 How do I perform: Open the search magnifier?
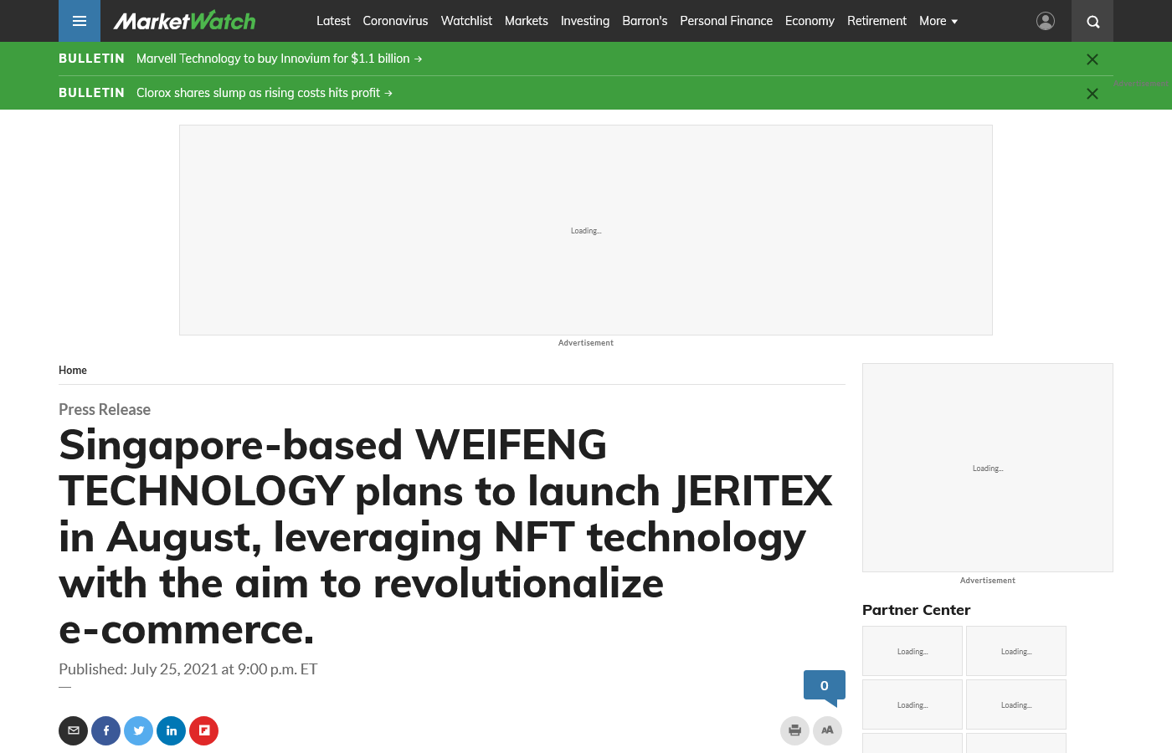point(1092,21)
